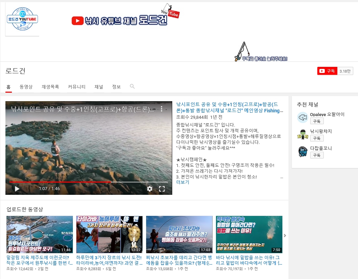358x279 pixels.
Task: Click the channel search magnifier icon
Action: 132,87
